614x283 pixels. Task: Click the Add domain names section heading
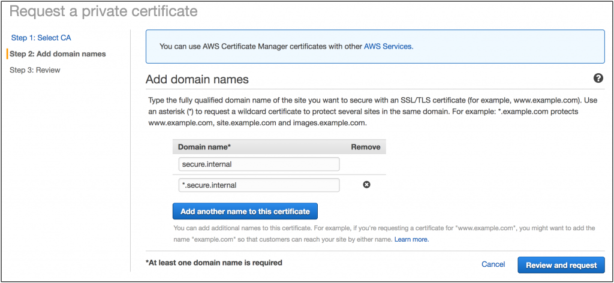pyautogui.click(x=197, y=80)
